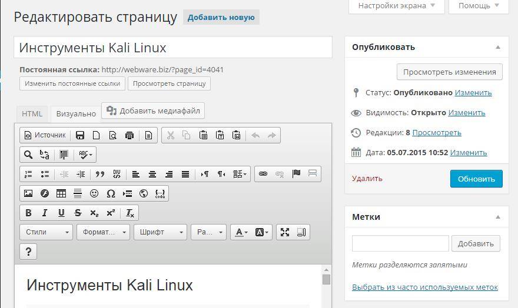Click the Replace icon
Viewport: 518px width, 308px height.
point(45,155)
